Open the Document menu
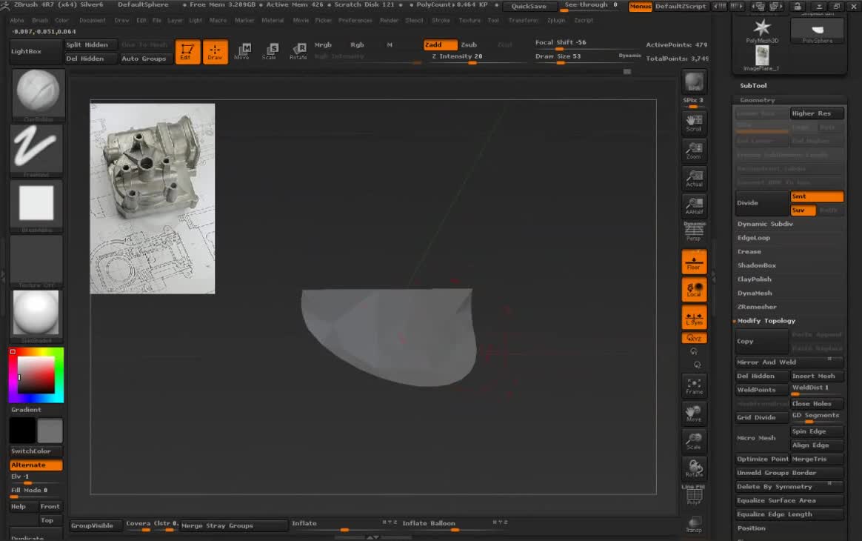The image size is (862, 541). coord(93,20)
